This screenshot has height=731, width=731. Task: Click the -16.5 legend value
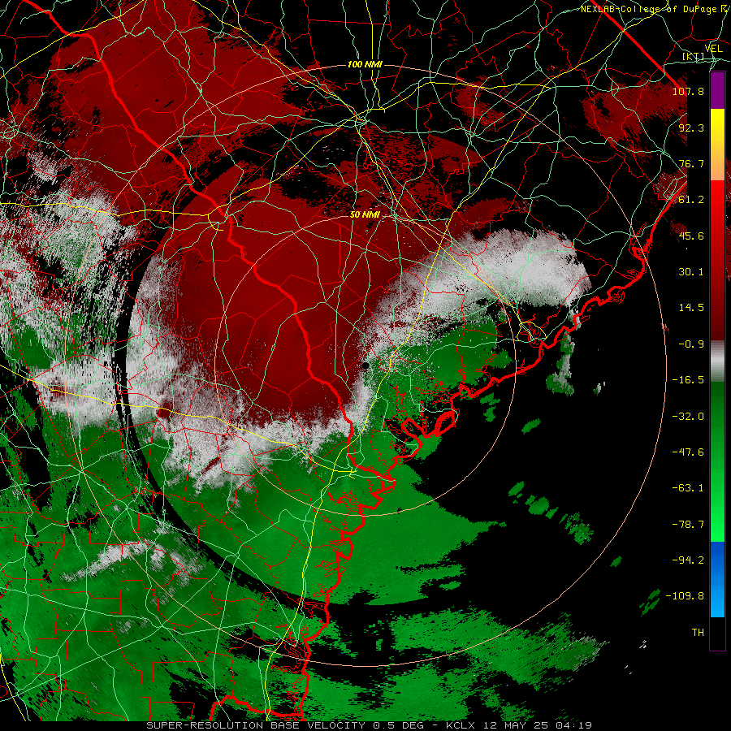coord(688,380)
